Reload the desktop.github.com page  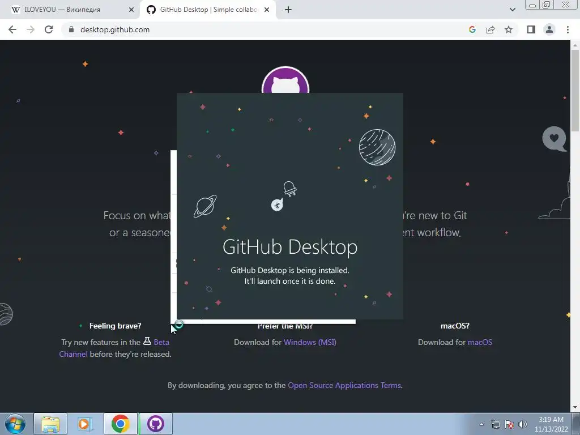49,29
